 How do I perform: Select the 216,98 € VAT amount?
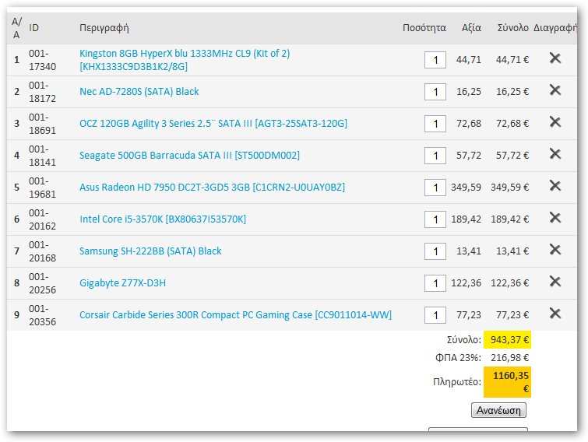click(509, 358)
